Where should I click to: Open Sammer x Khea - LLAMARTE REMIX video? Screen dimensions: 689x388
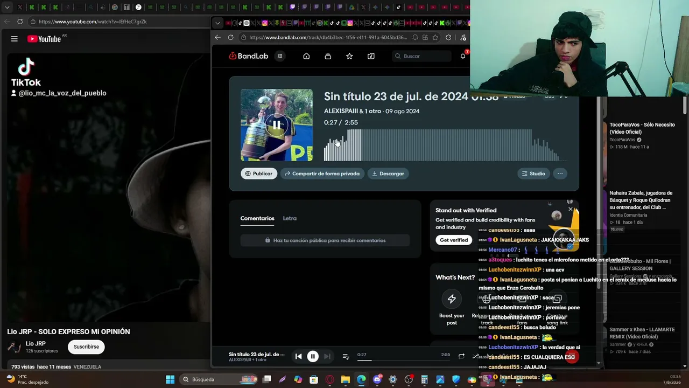[x=642, y=333]
